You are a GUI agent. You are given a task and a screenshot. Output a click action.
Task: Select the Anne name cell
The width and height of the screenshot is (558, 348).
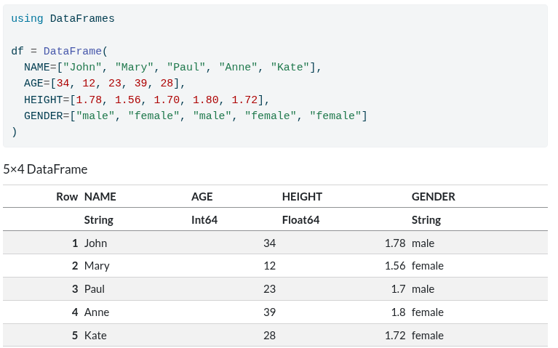point(97,312)
